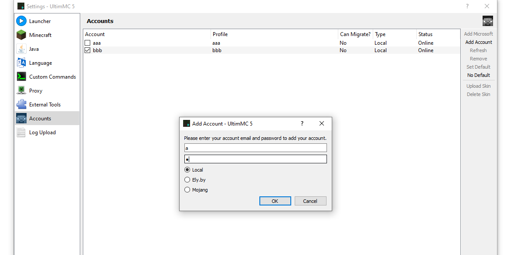Click the UltimMC icon in Add Account dialog

pos(187,123)
